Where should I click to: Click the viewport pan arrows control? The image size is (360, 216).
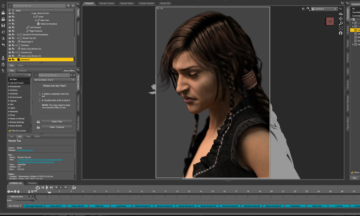pos(340,18)
